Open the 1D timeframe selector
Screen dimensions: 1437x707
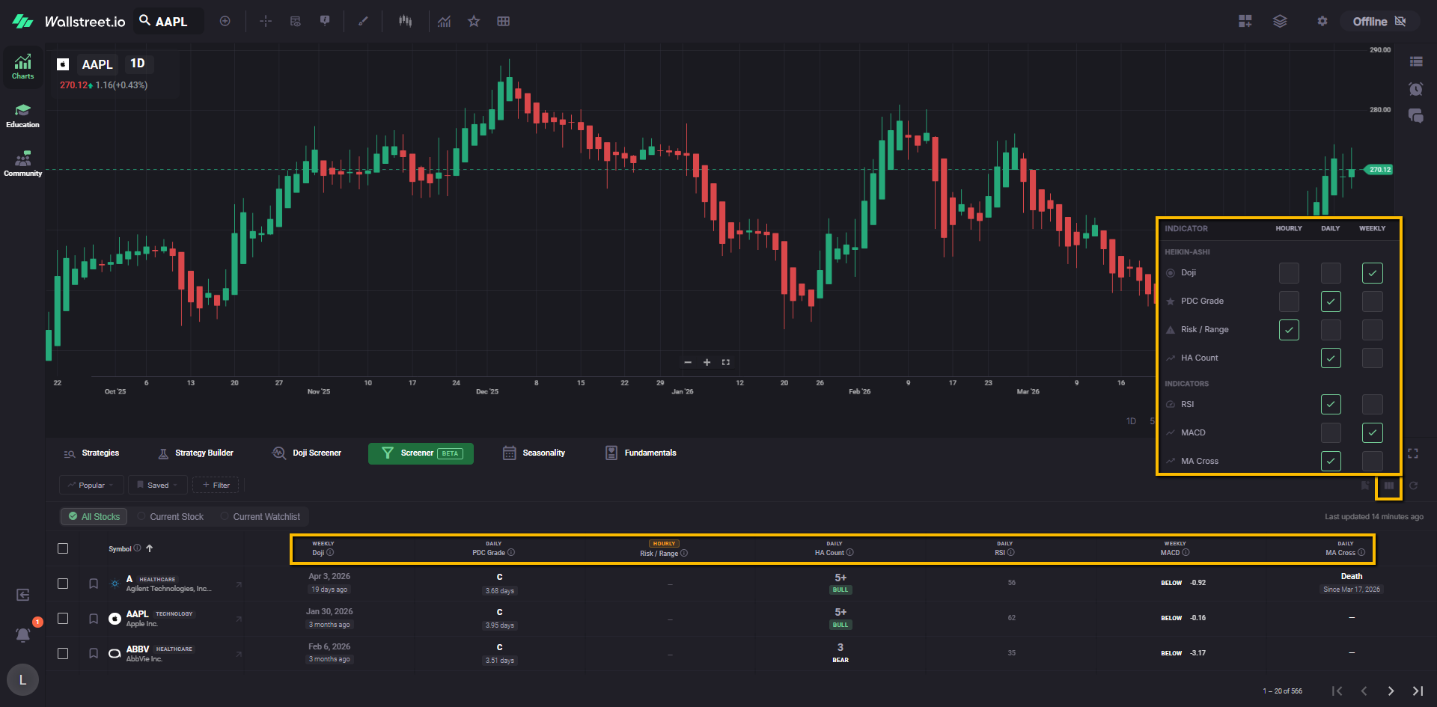tap(138, 64)
